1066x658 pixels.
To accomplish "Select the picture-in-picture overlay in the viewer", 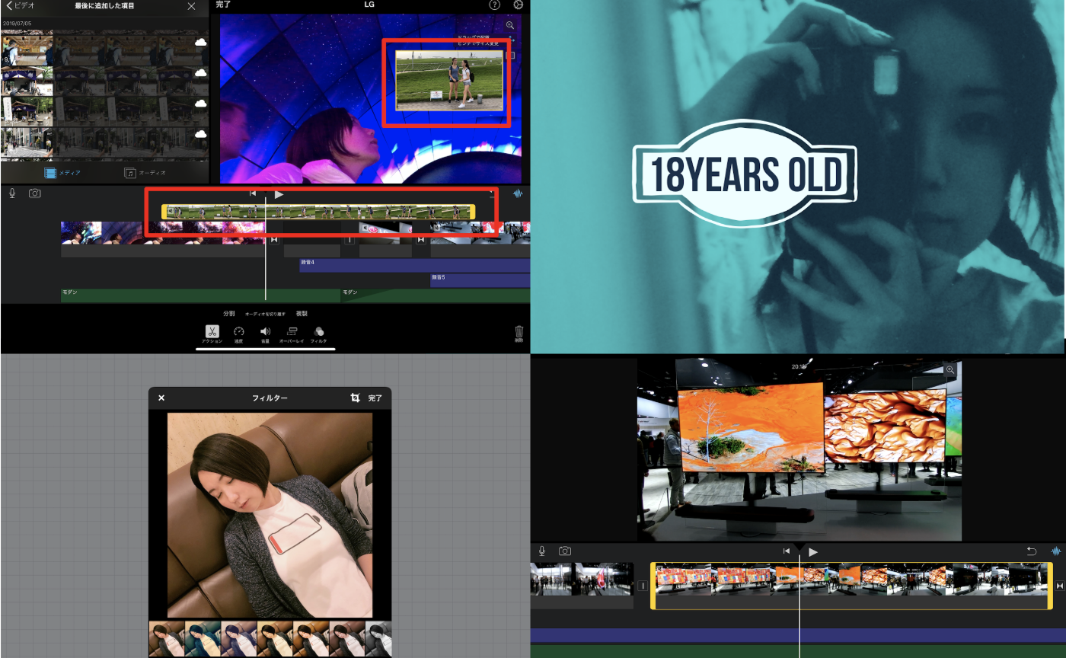I will coord(449,80).
